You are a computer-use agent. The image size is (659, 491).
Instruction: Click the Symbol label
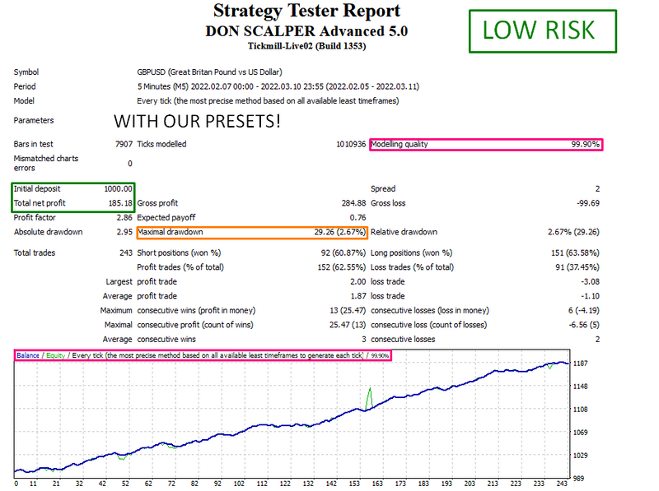tap(26, 72)
